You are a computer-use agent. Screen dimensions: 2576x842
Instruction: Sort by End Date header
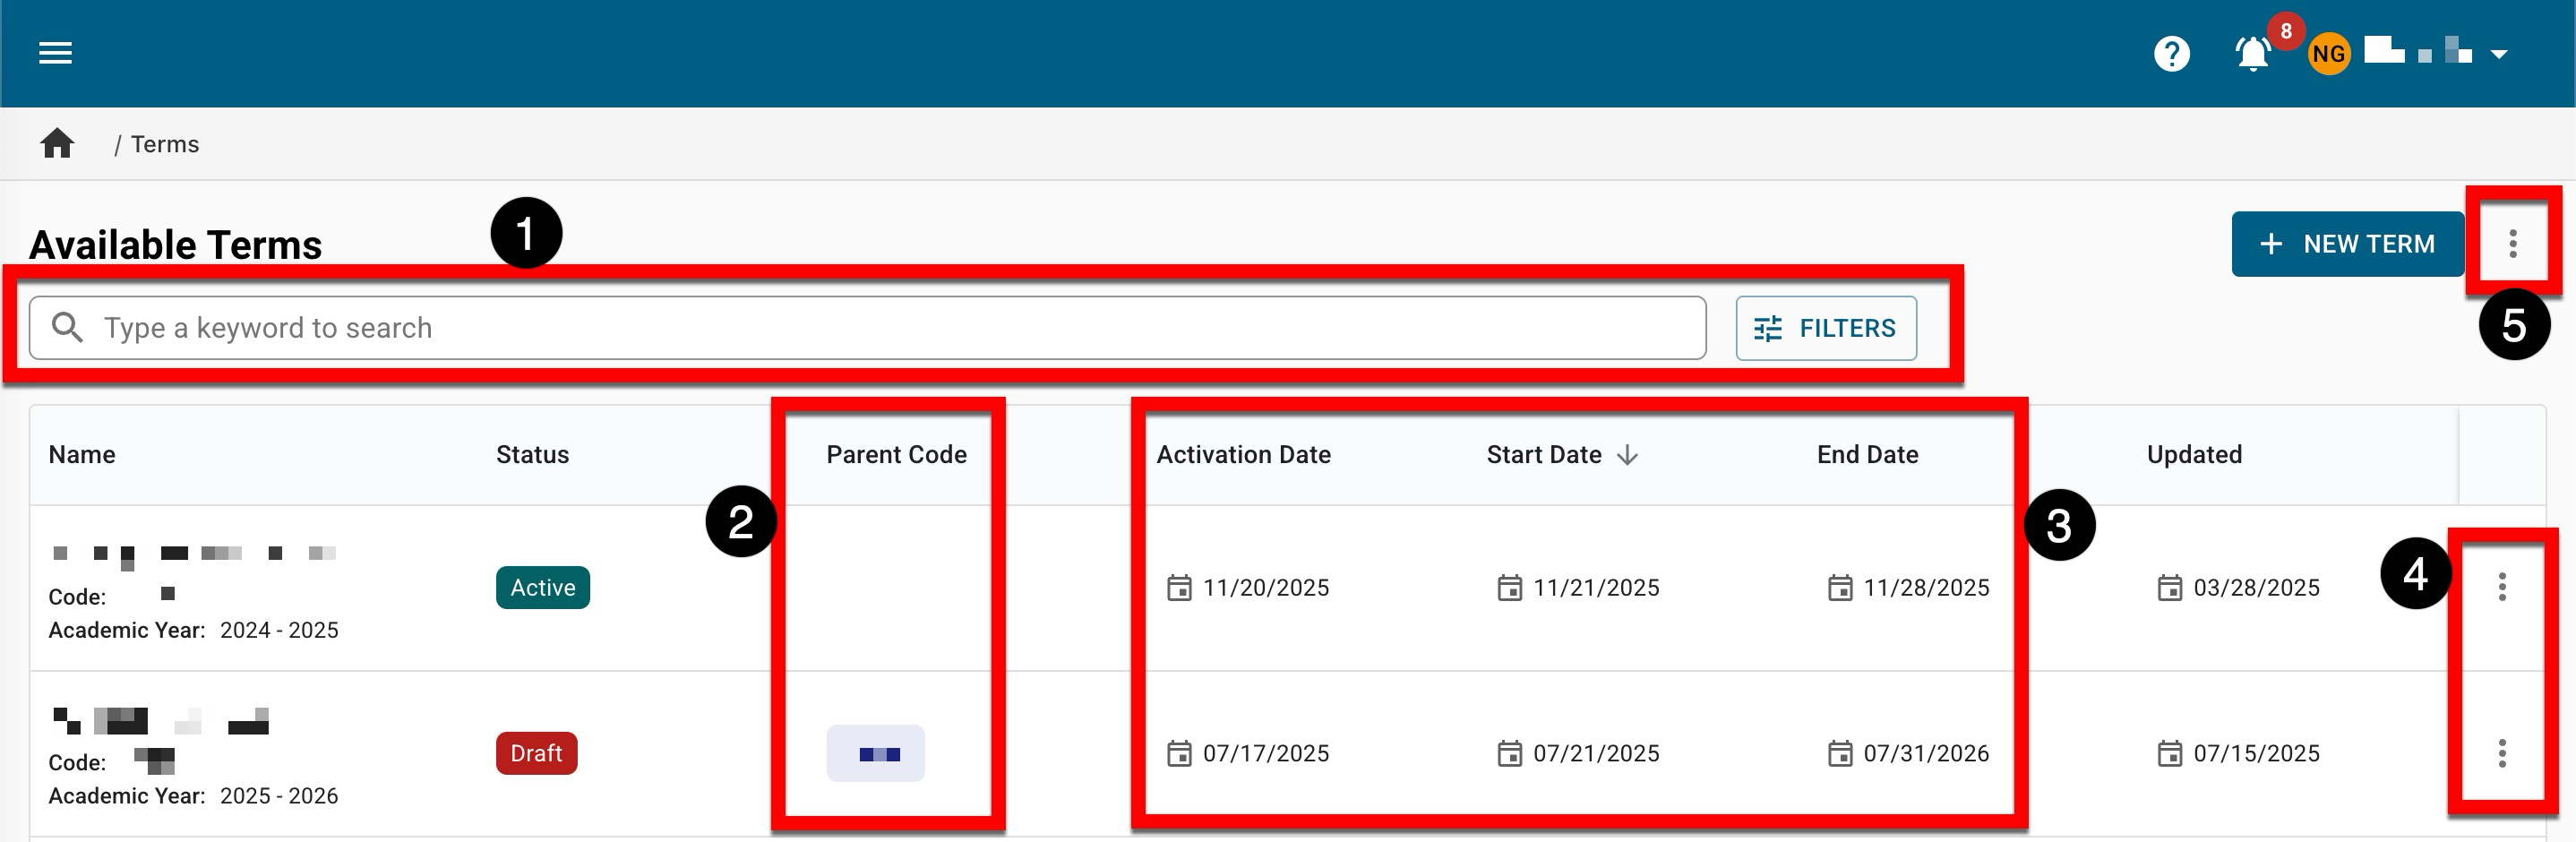[1867, 455]
